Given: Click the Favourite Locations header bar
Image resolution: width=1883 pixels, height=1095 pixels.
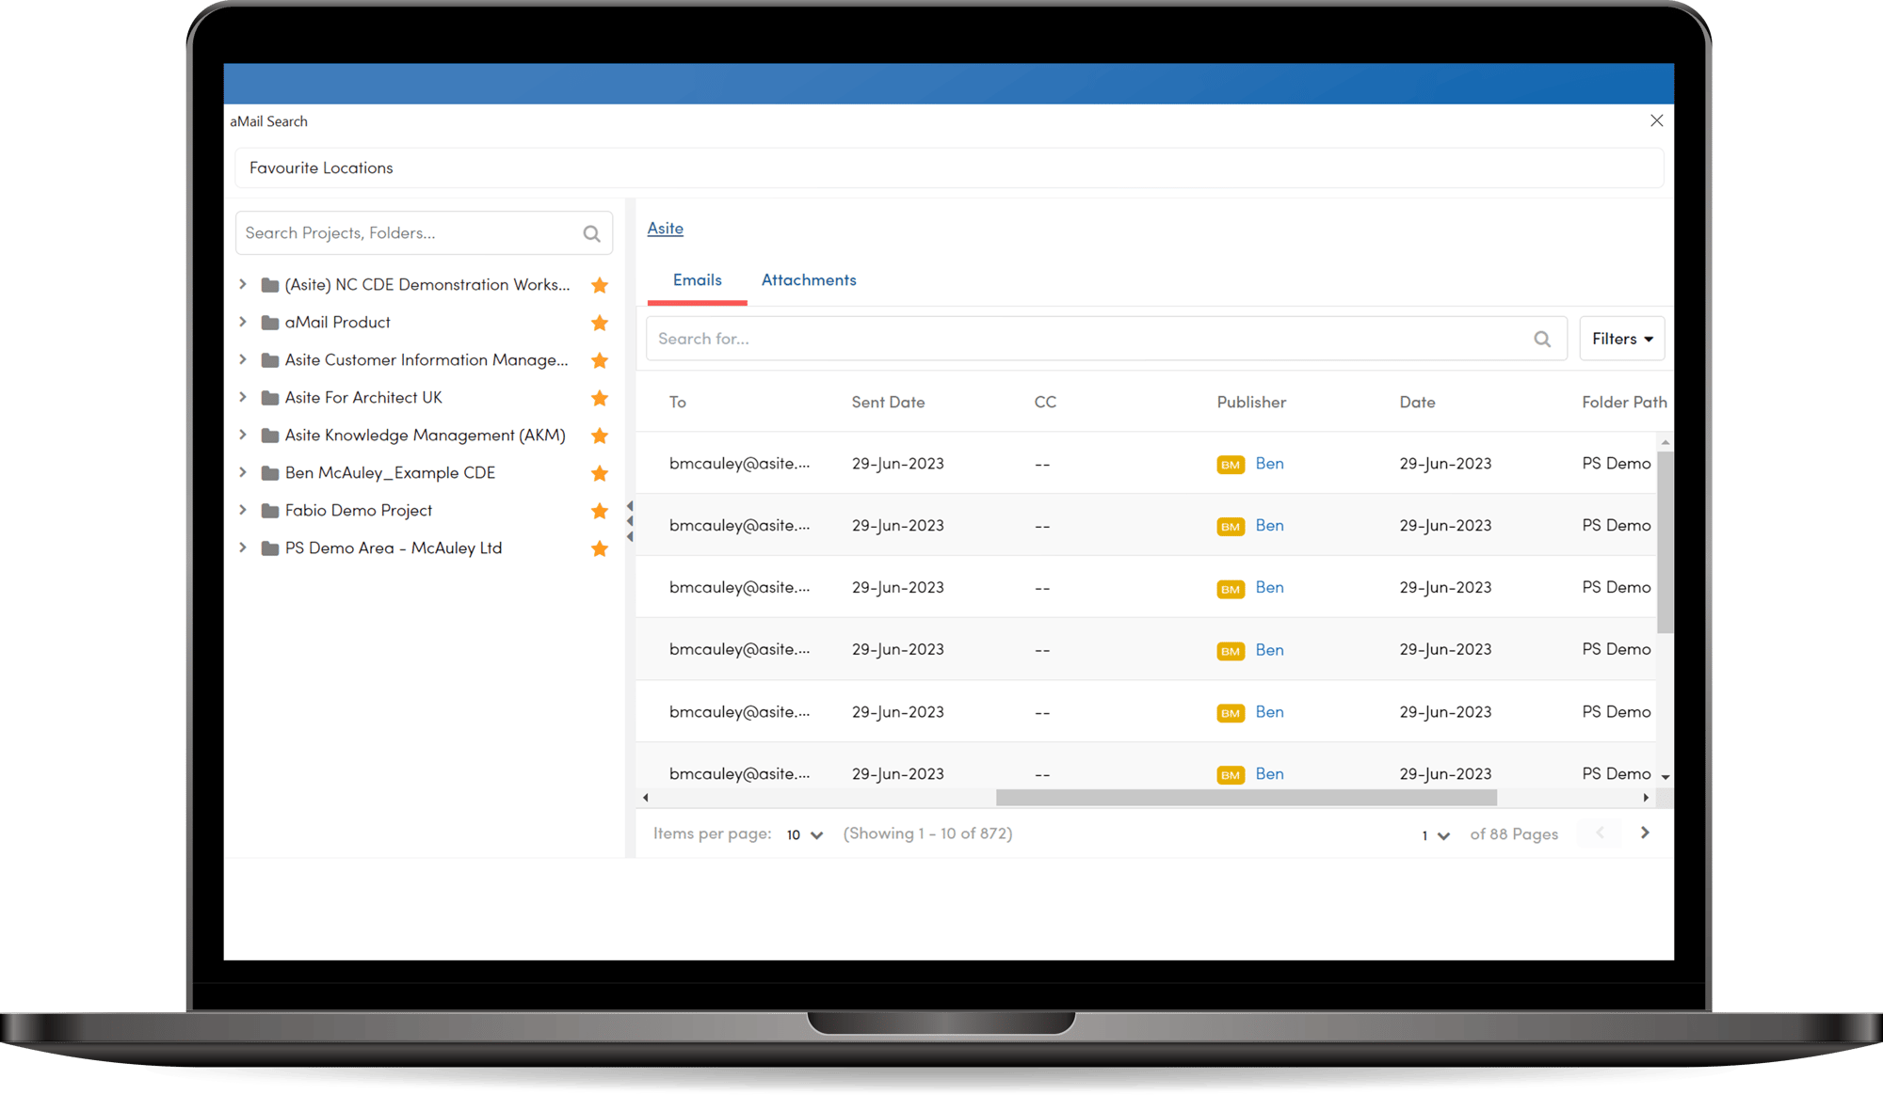Looking at the screenshot, I should click(x=949, y=168).
